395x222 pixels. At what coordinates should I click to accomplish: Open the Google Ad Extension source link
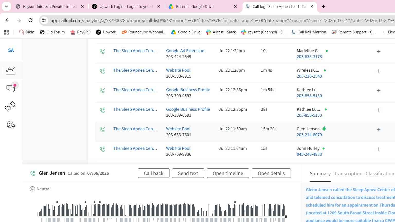click(x=185, y=51)
